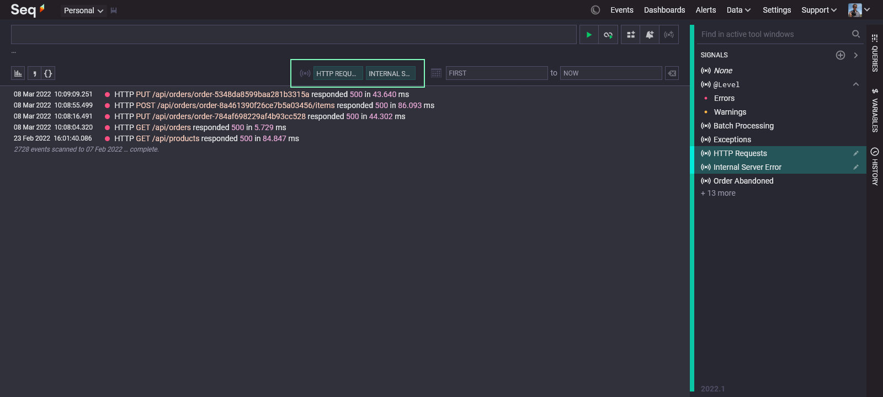The width and height of the screenshot is (883, 397).
Task: Search in active tool windows magnifier
Action: coord(856,34)
